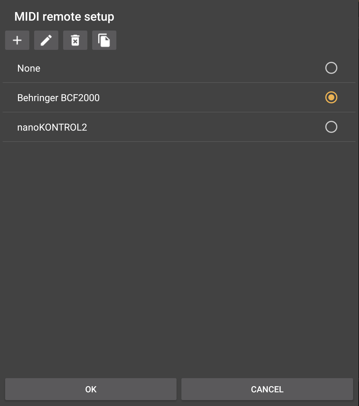Open the editor for the selected remote preset
The width and height of the screenshot is (359, 406).
[x=46, y=40]
